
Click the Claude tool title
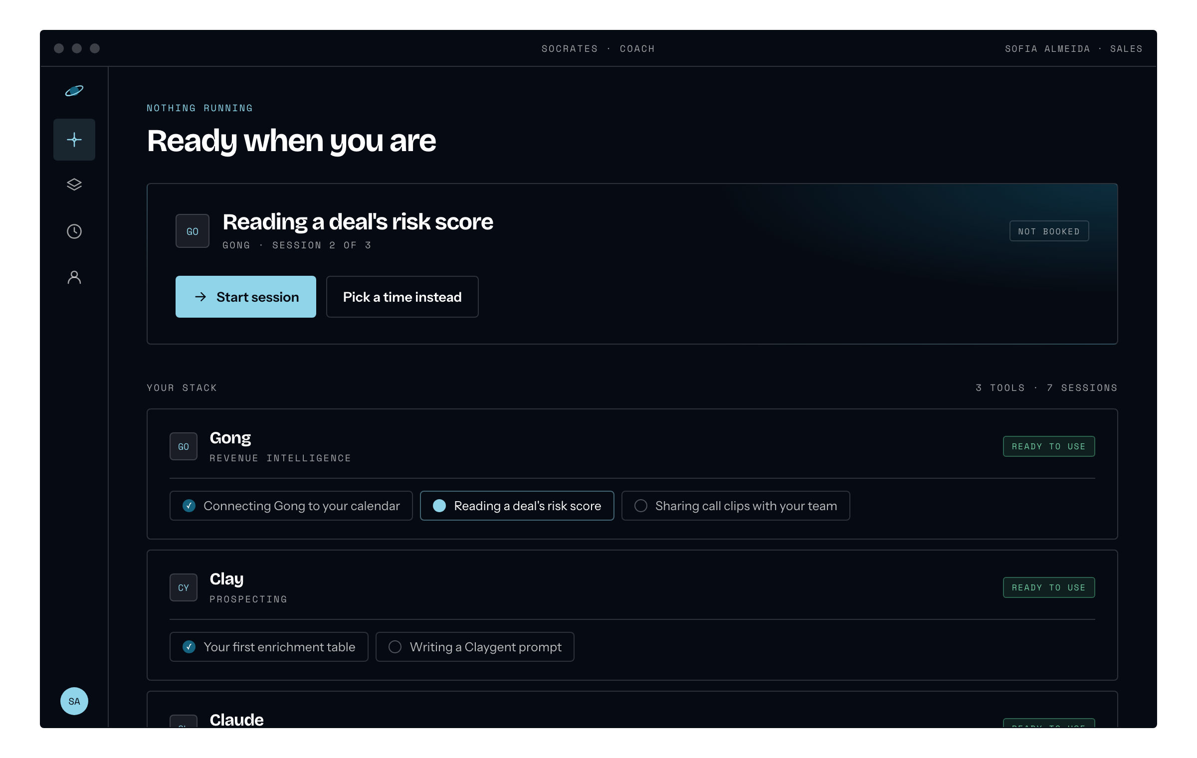click(236, 720)
